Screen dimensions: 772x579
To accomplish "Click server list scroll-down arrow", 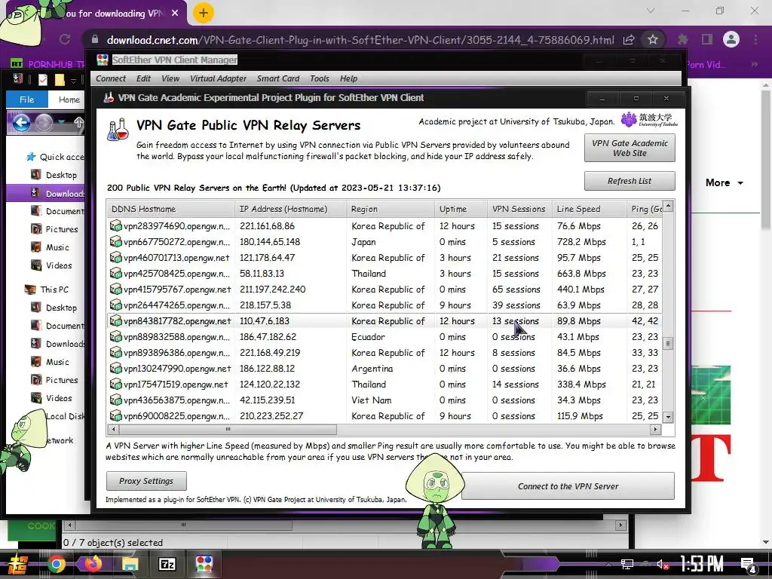I will pyautogui.click(x=668, y=417).
